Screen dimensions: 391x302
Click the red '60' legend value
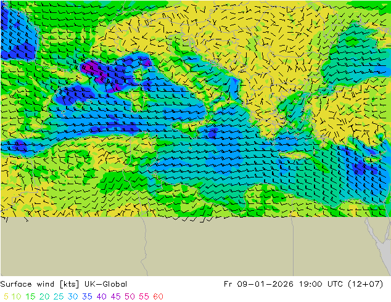coord(158,296)
